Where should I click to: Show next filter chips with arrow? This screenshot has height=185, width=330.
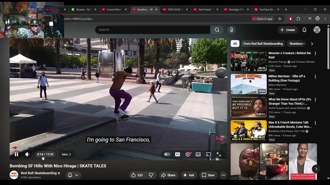(x=312, y=44)
